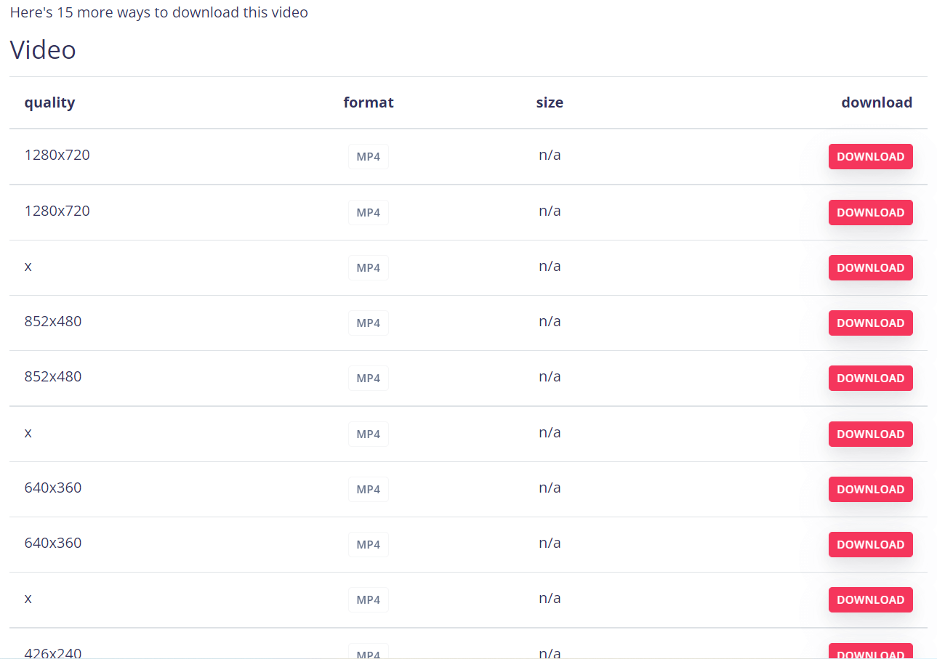The width and height of the screenshot is (937, 659).
Task: Click DOWNLOAD for the first 1280x720 row
Action: pos(870,156)
